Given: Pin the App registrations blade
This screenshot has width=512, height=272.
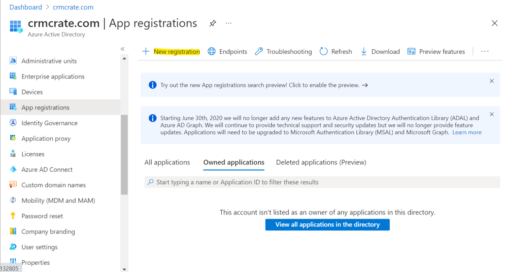Looking at the screenshot, I should (213, 23).
